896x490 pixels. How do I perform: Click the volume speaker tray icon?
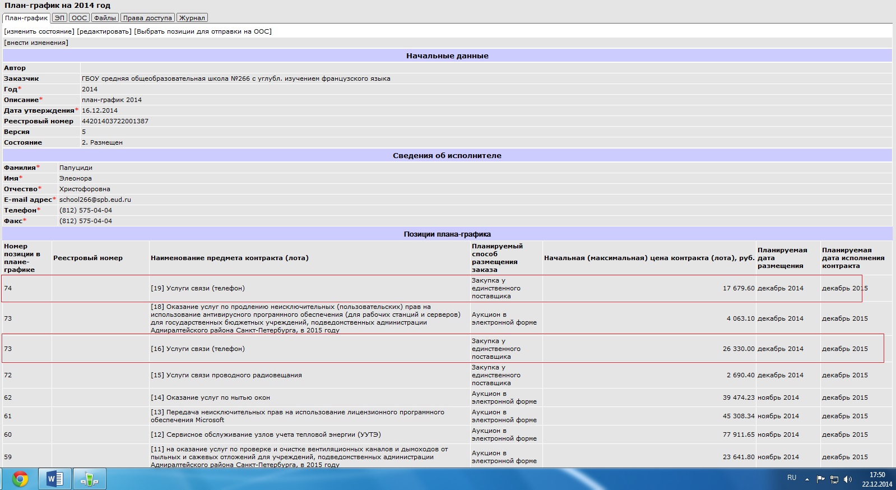coord(847,479)
